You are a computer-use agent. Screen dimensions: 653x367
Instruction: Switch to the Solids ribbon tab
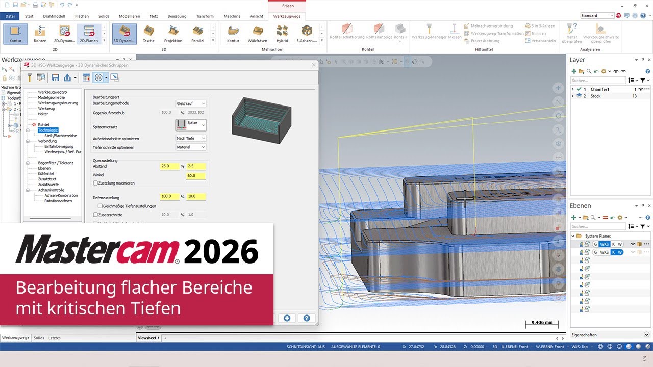[x=104, y=16]
